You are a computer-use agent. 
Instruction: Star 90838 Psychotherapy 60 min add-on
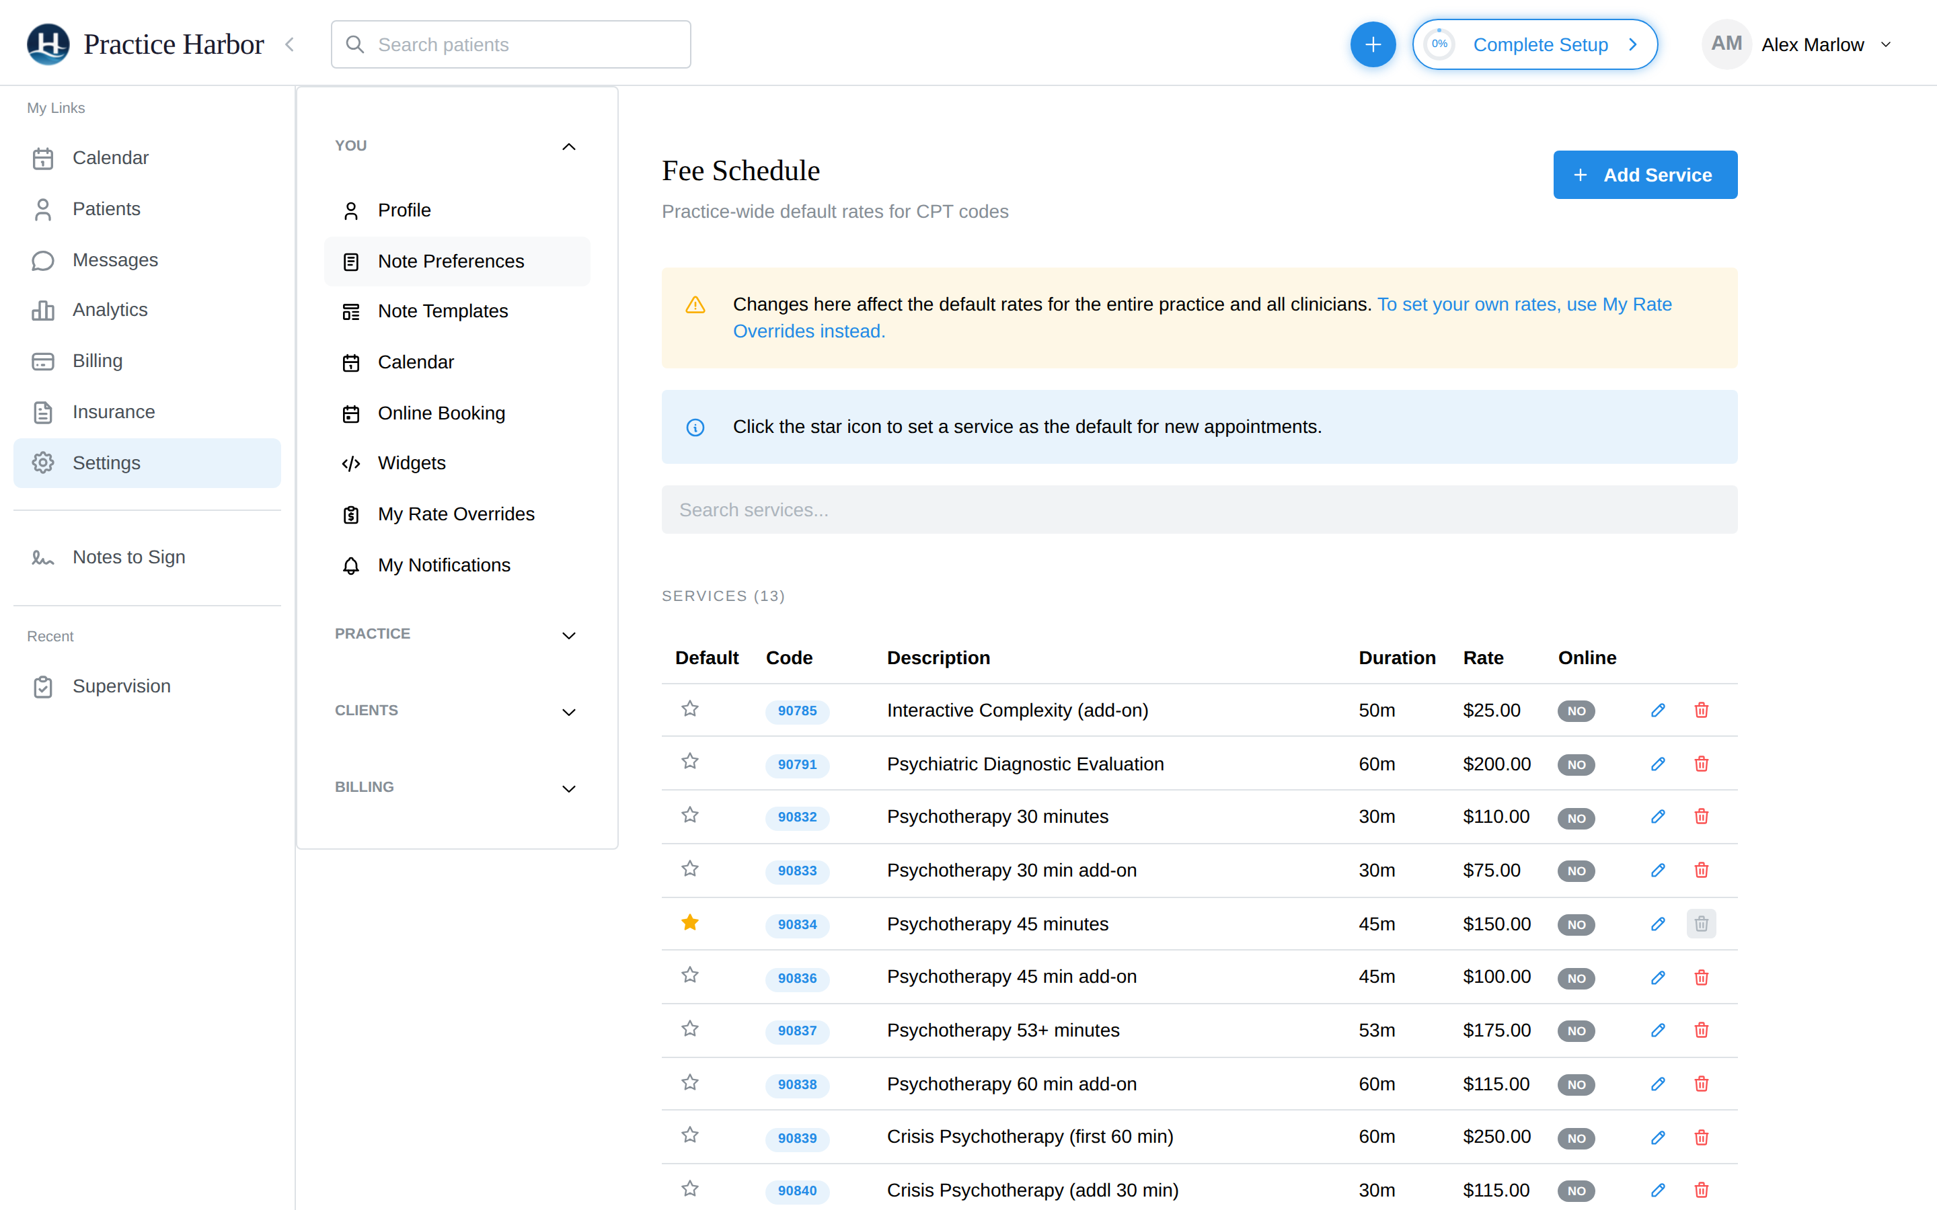pyautogui.click(x=690, y=1083)
